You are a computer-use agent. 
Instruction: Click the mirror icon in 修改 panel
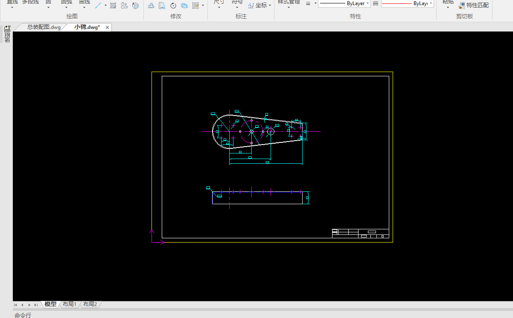coord(162,6)
